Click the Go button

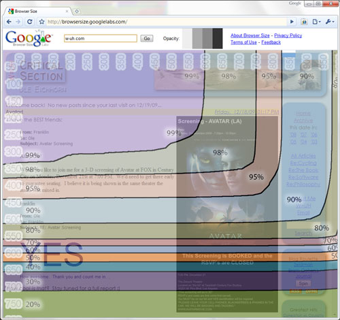(147, 38)
